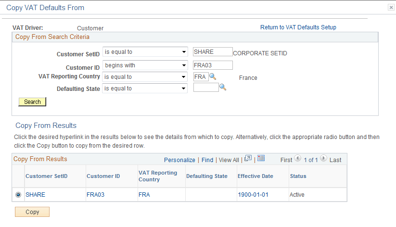Screen dimensions: 396x227
Task: Click the France country description text
Action: [x=248, y=78]
